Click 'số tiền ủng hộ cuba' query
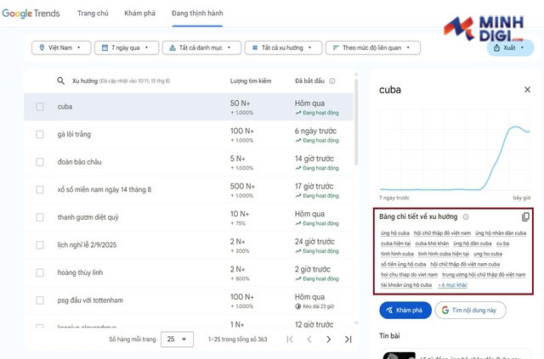The width and height of the screenshot is (544, 359). (403, 265)
